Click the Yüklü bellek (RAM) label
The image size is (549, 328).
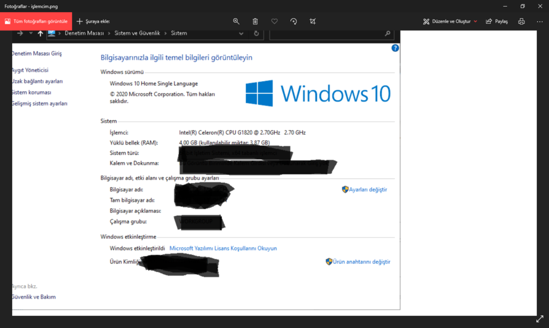(x=134, y=143)
